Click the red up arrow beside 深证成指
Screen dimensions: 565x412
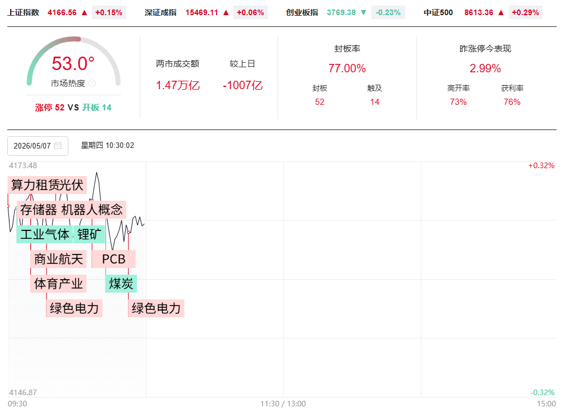[x=226, y=12]
